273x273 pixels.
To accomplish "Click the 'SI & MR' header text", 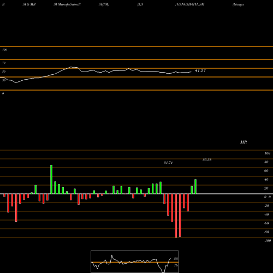I will pyautogui.click(x=29, y=4).
